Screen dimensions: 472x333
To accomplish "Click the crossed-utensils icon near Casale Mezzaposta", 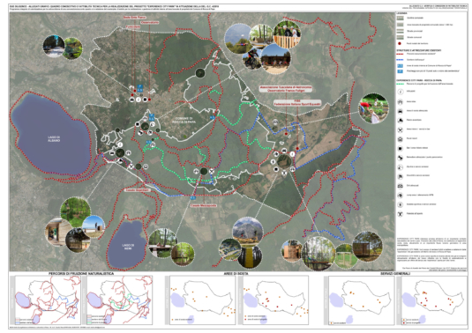I will [212, 171].
